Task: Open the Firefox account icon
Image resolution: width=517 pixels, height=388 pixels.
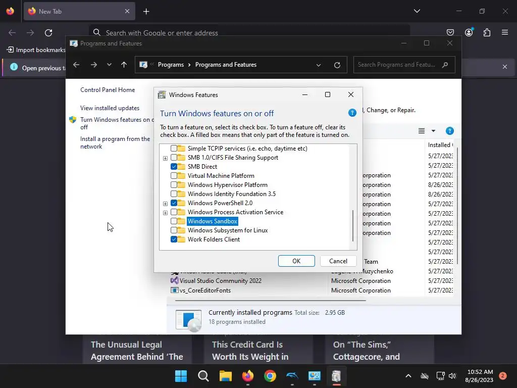Action: (469, 32)
